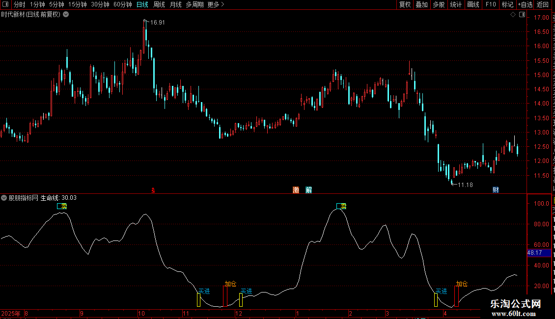Click the 标记 mark button

tap(507, 4)
